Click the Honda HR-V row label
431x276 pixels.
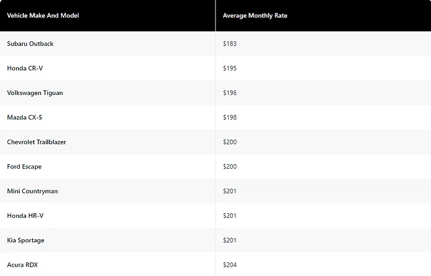coord(25,216)
